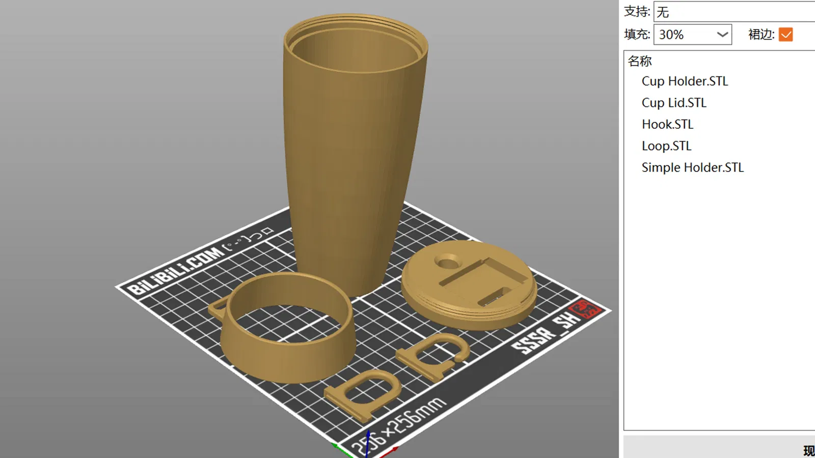This screenshot has height=458, width=815.
Task: Select Loop.STL in the list
Action: 666,146
